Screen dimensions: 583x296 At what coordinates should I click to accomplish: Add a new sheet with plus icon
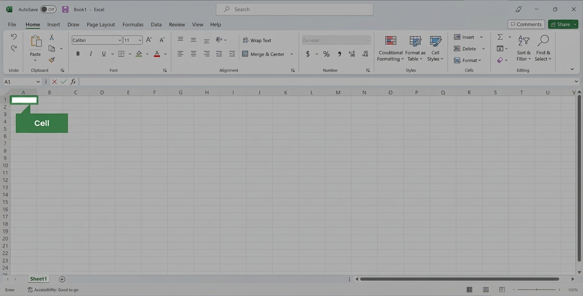(x=62, y=279)
